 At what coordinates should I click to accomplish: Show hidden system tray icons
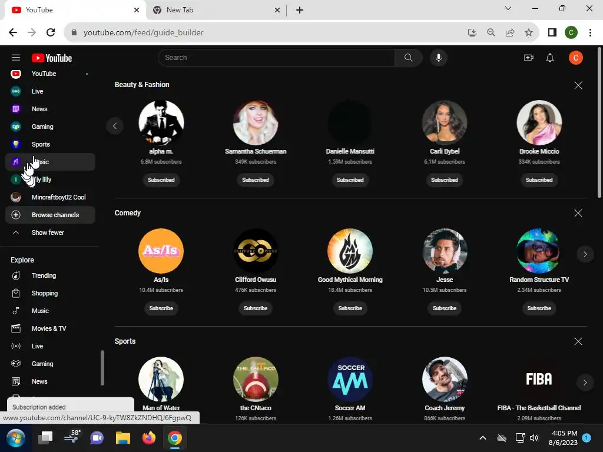coord(483,438)
